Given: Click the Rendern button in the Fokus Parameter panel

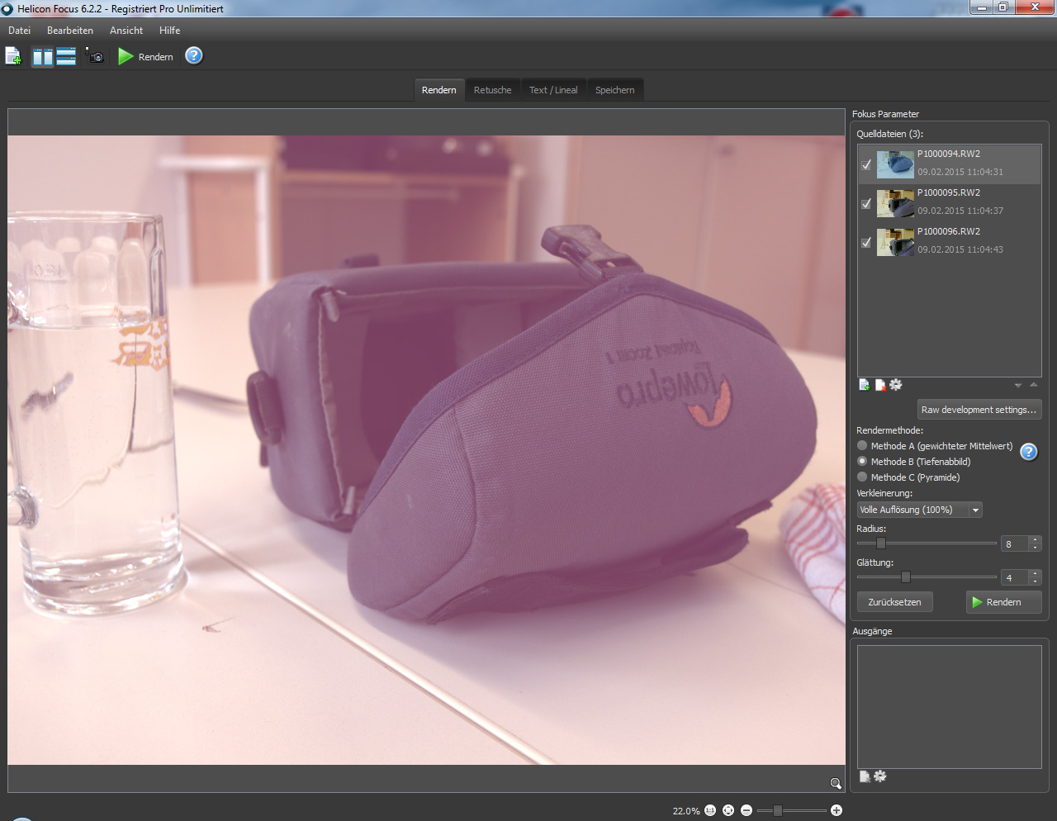Looking at the screenshot, I should [x=1004, y=602].
